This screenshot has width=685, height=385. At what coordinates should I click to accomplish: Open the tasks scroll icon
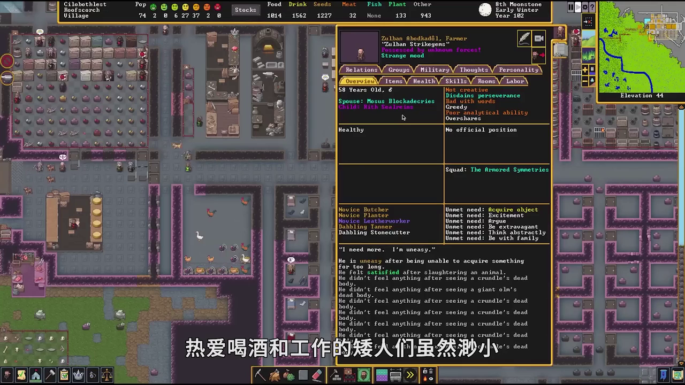(x=21, y=375)
